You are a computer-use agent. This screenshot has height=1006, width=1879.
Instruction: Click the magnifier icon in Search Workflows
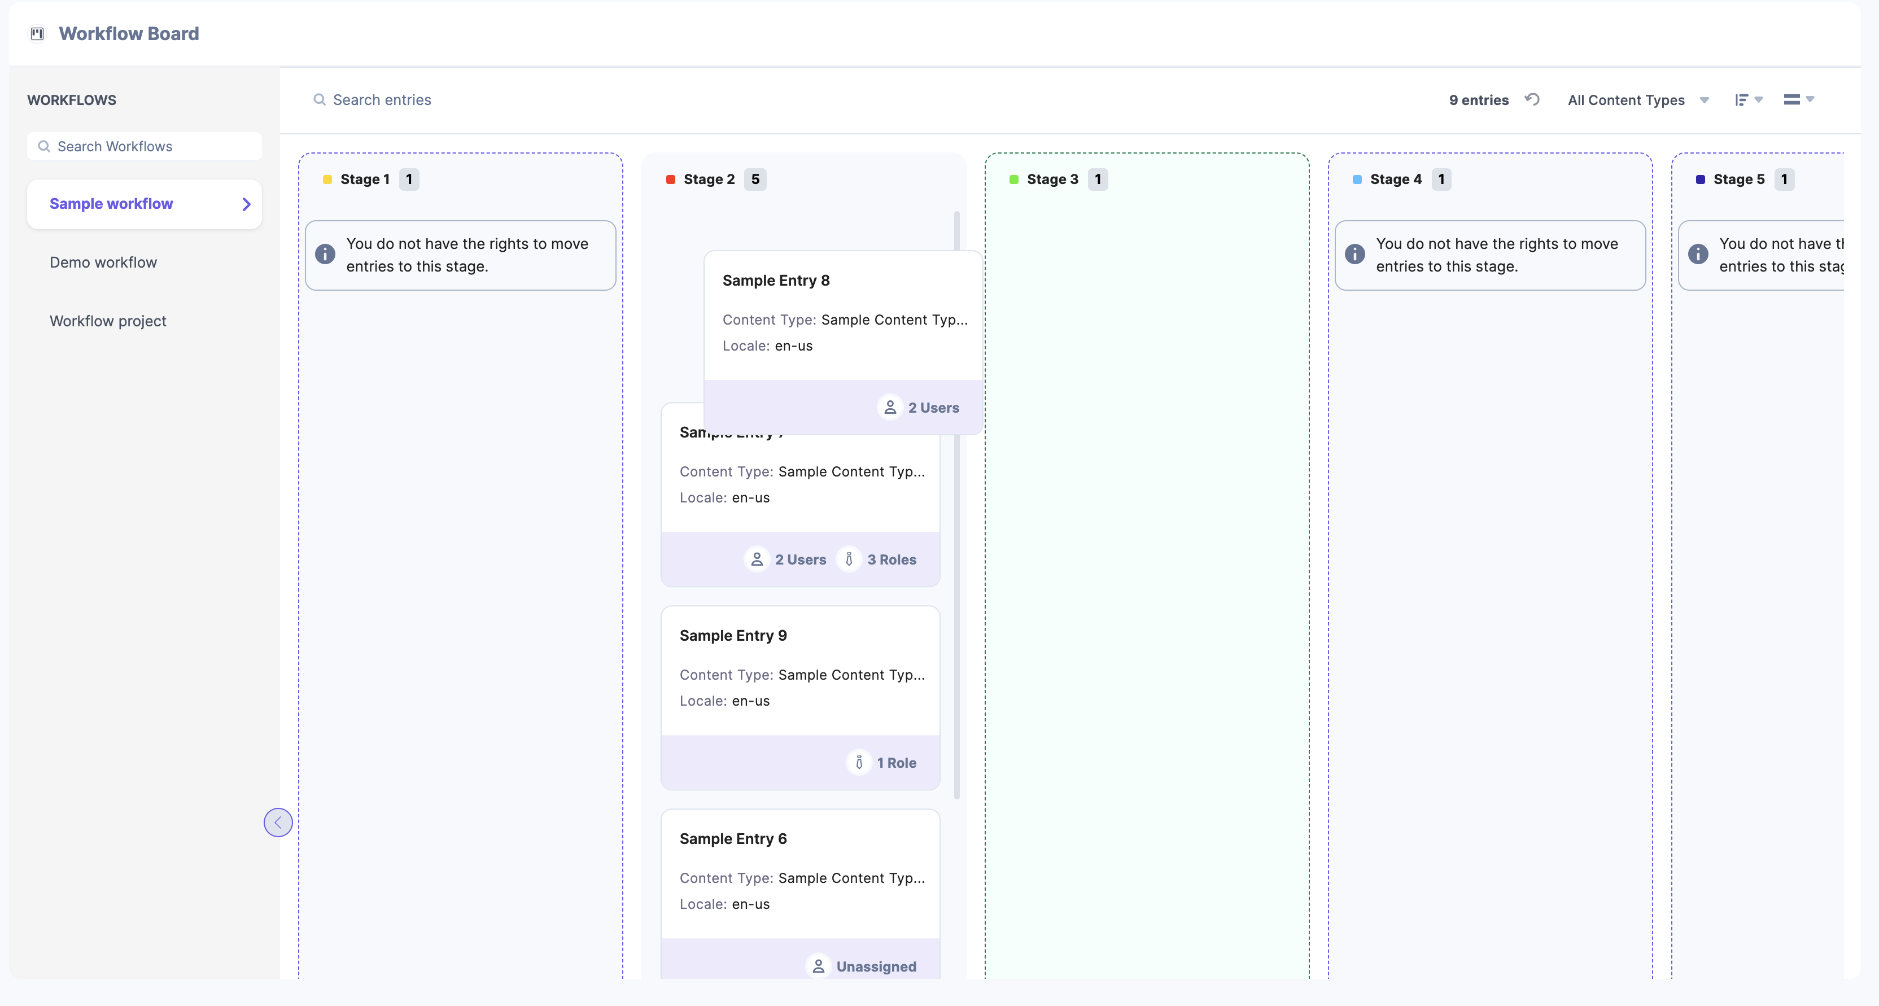coord(44,146)
